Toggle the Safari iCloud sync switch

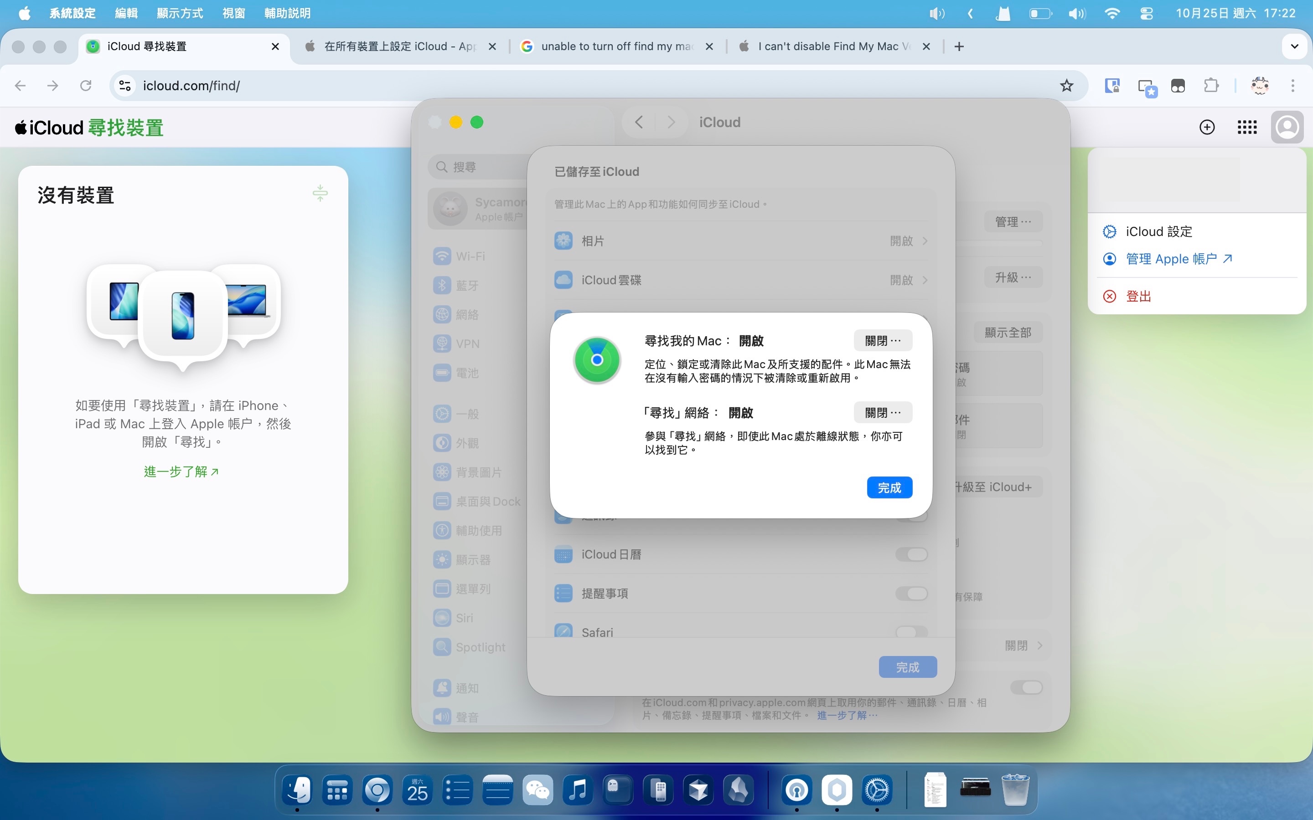pos(911,632)
